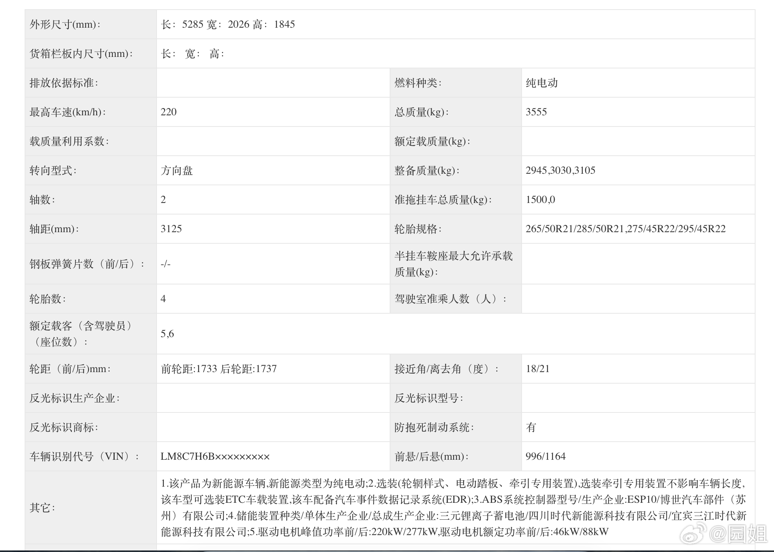The width and height of the screenshot is (774, 552).
Task: Click the 燃料种类 value 纯电动
Action: [x=542, y=83]
